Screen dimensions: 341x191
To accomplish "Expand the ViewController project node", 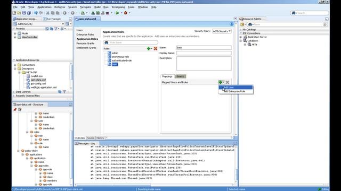I will (15, 37).
